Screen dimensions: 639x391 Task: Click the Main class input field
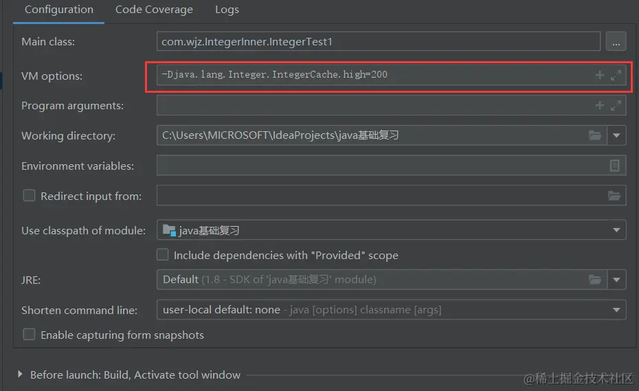coord(378,42)
